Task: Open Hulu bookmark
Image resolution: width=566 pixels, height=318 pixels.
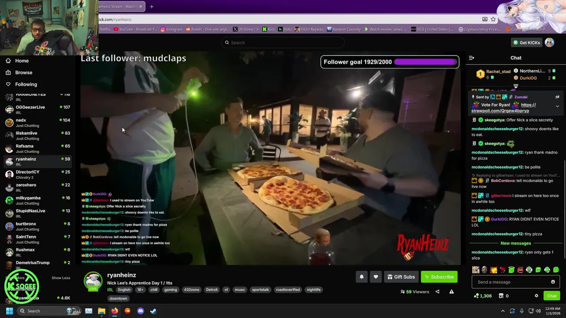Action: (284, 30)
